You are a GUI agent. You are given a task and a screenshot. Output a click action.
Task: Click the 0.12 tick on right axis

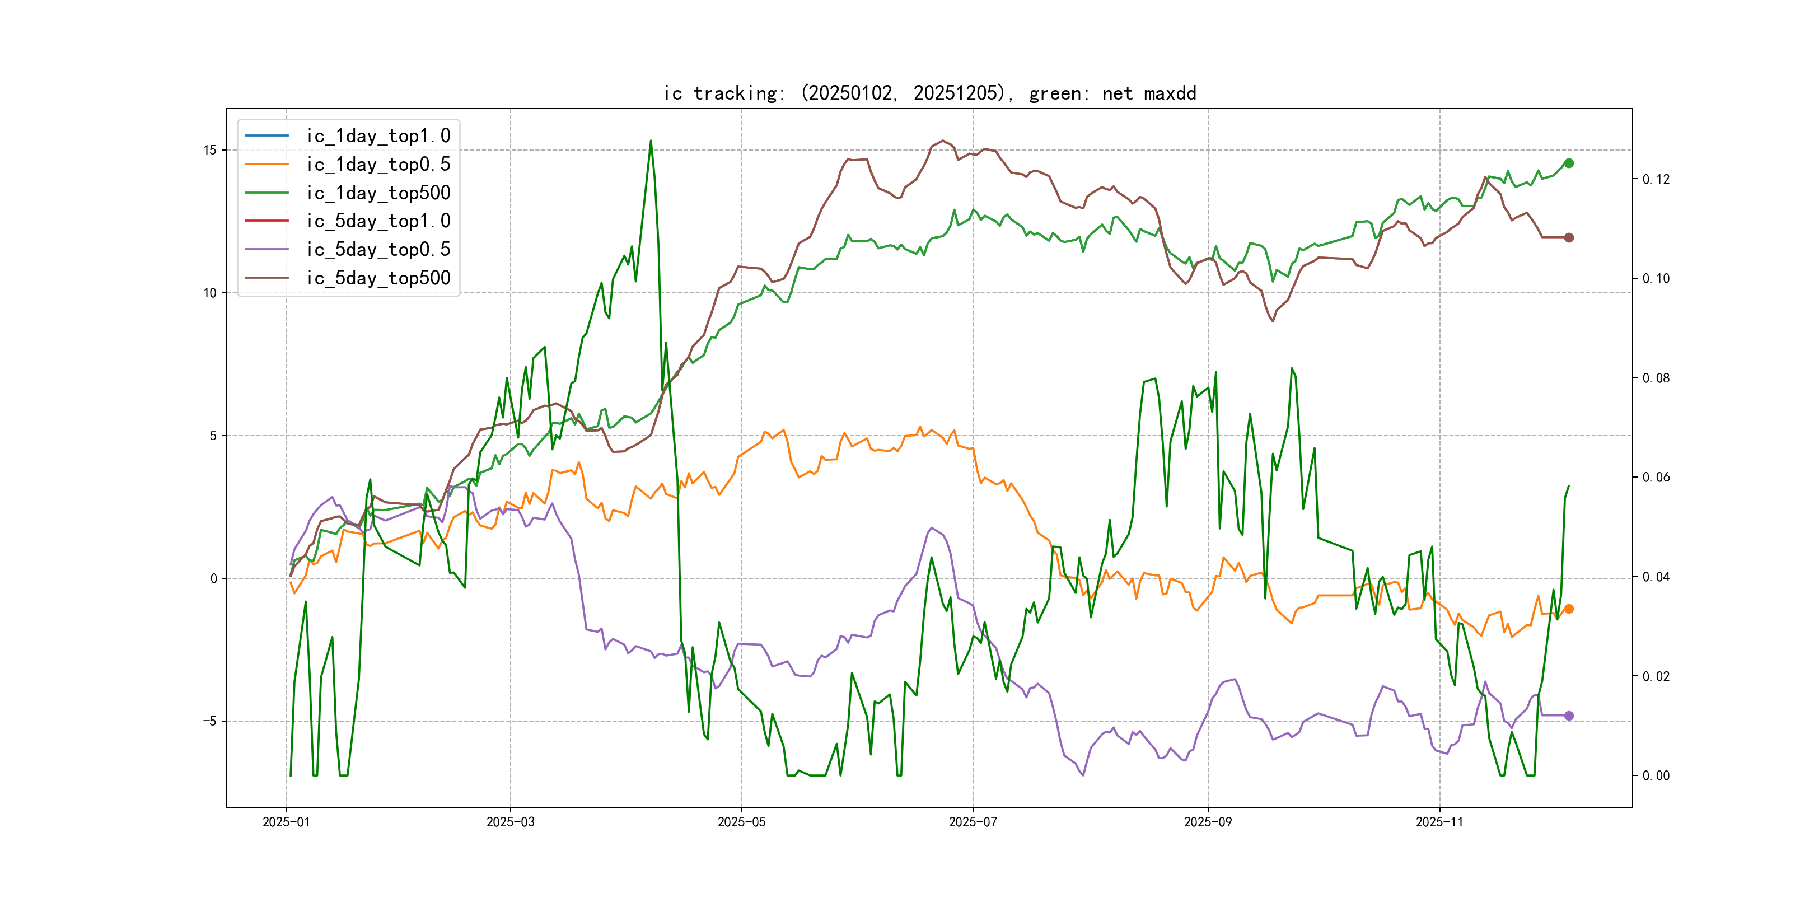tap(1656, 180)
